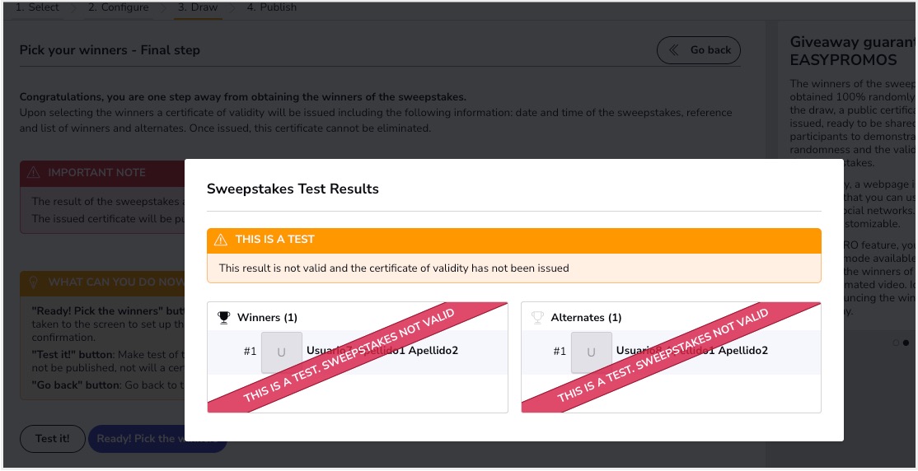Click the lightbulb icon by What can you do now
Image resolution: width=918 pixels, height=471 pixels.
coord(33,282)
